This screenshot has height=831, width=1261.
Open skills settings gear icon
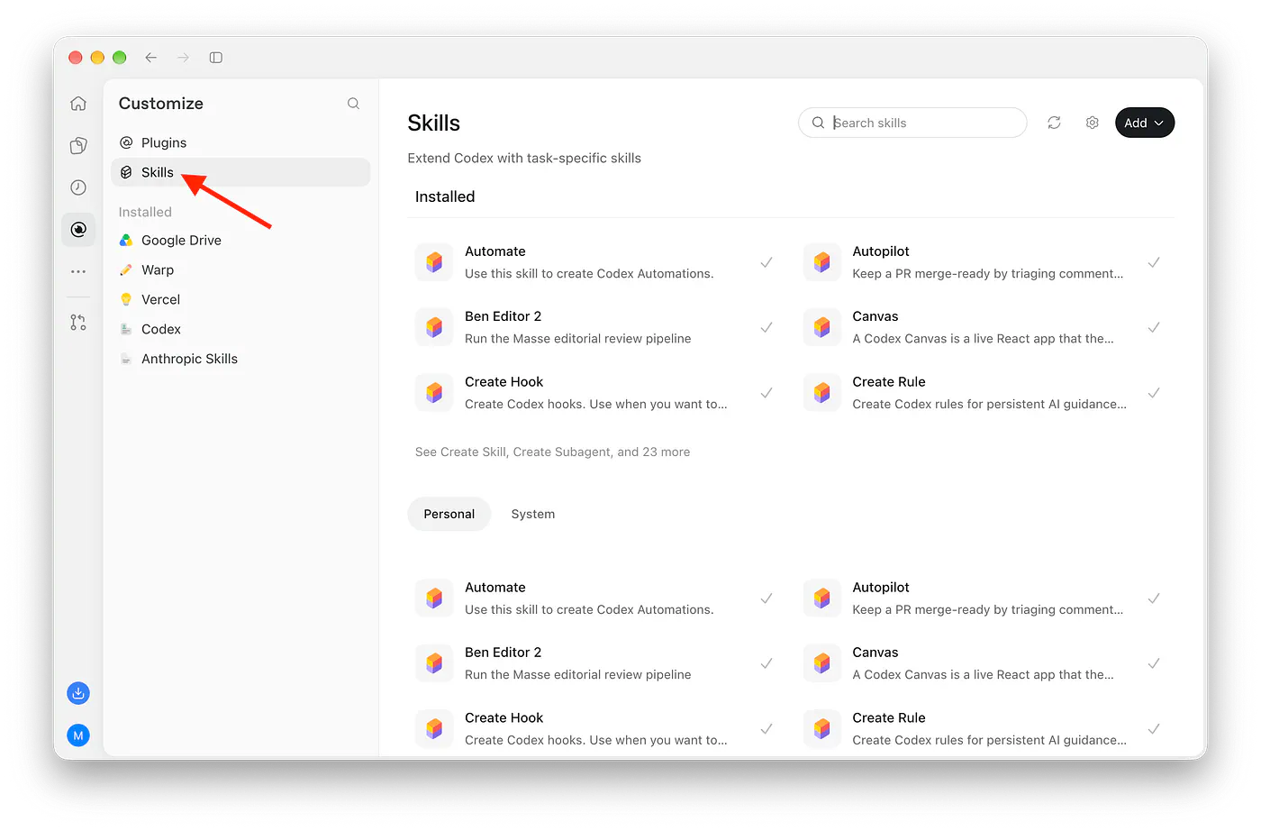(x=1092, y=123)
